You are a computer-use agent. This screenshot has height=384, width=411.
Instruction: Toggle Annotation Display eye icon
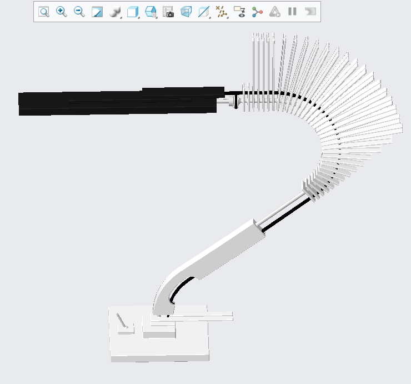[239, 12]
